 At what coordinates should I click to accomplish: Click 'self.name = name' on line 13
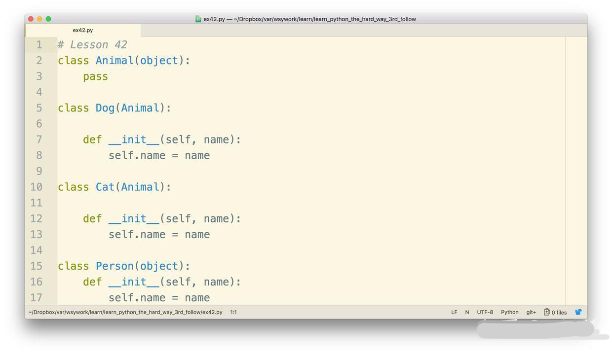click(159, 234)
